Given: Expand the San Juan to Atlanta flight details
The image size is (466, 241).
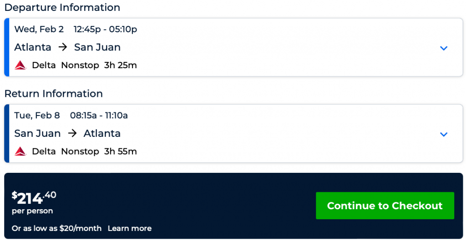Looking at the screenshot, I should (x=444, y=134).
